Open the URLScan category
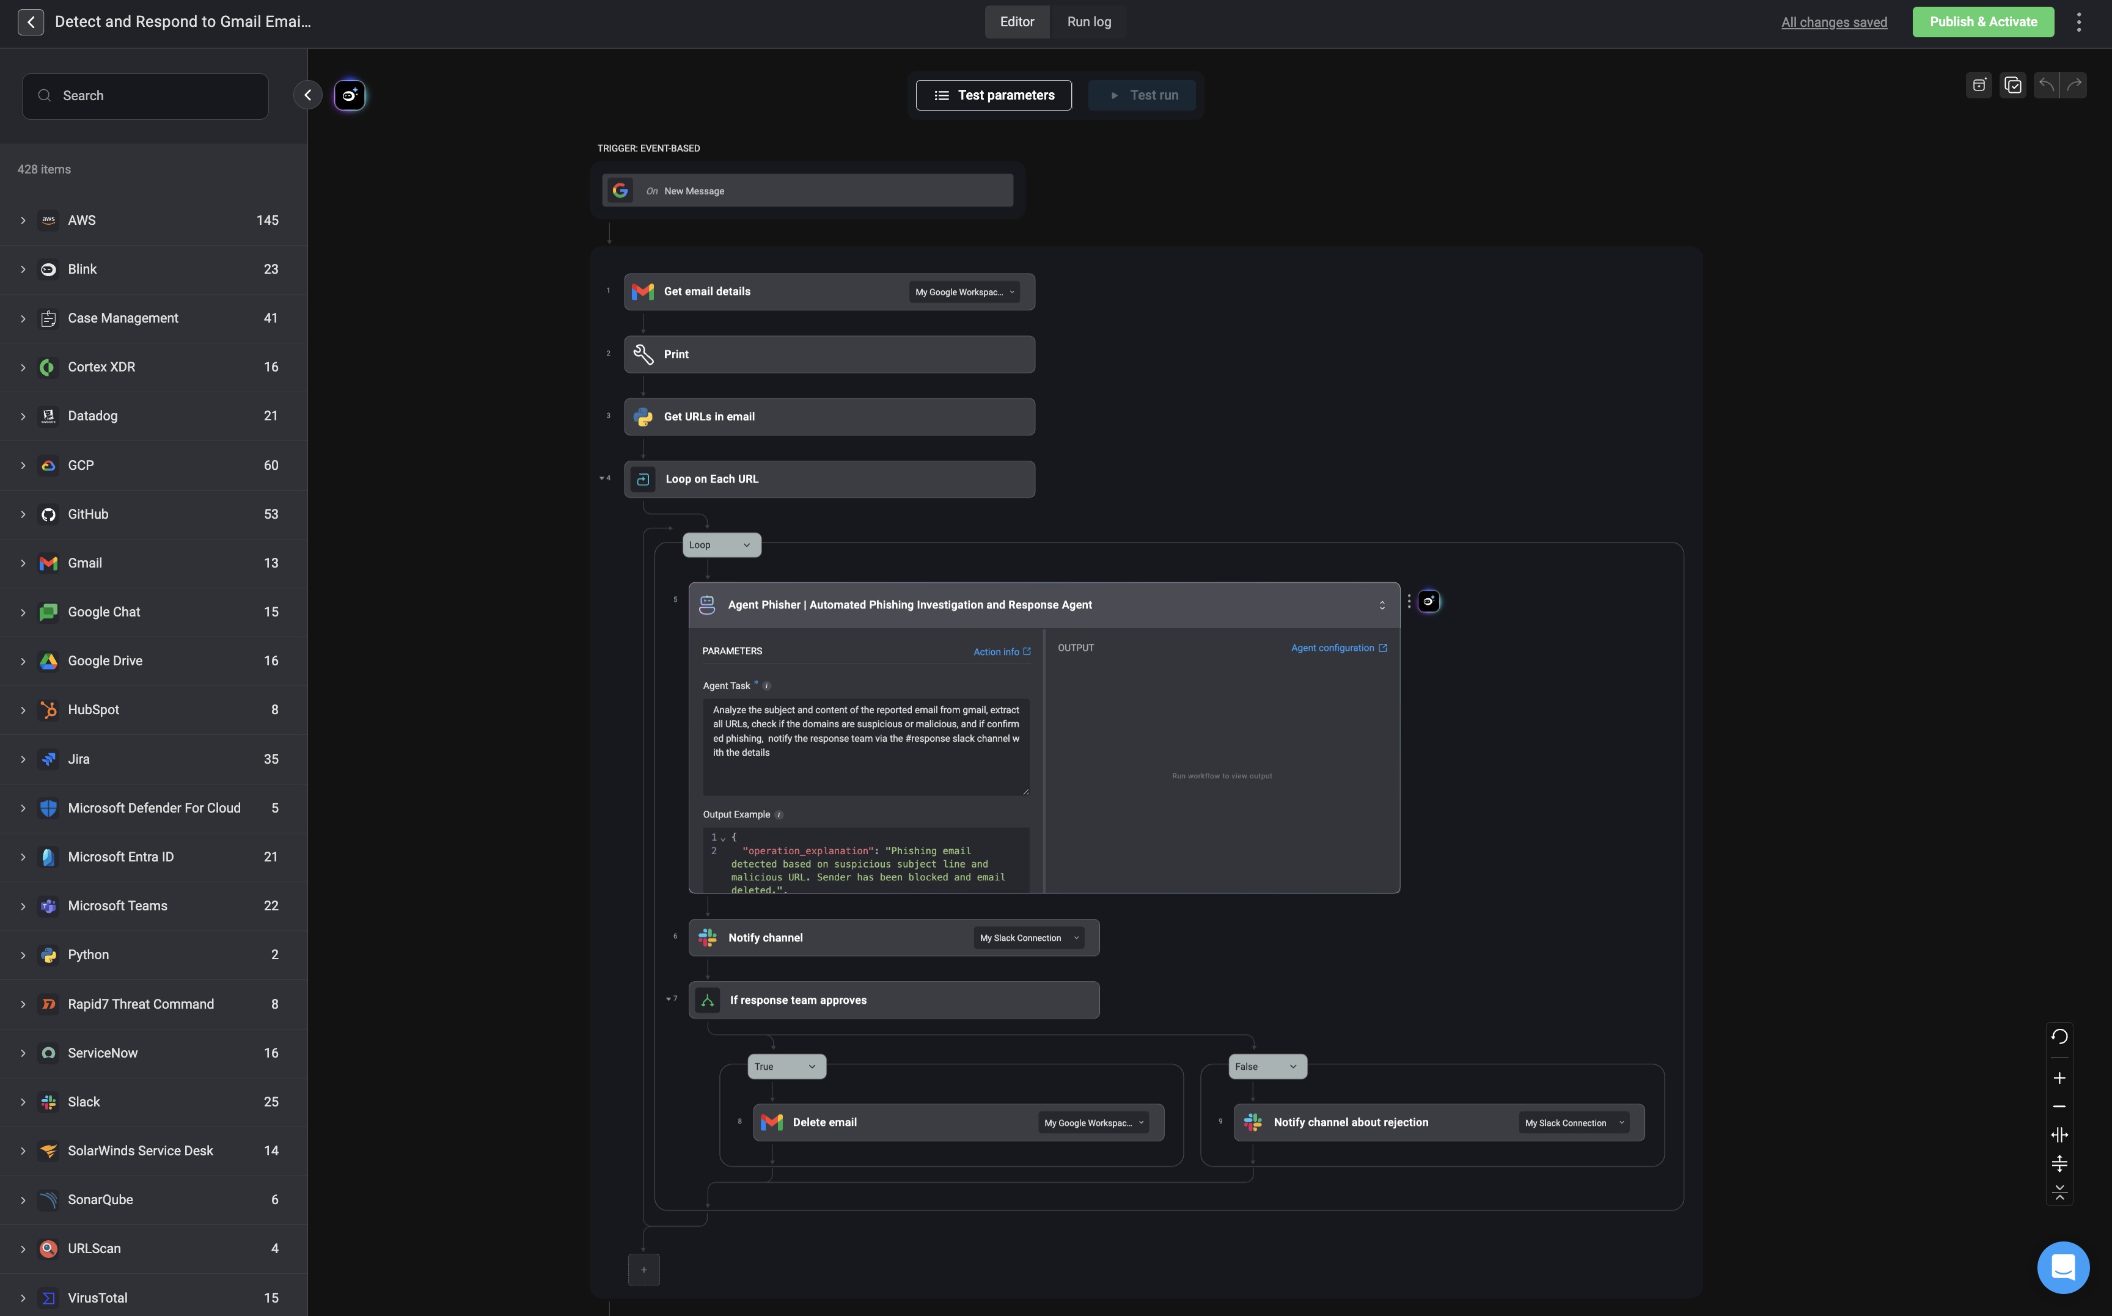 point(153,1248)
